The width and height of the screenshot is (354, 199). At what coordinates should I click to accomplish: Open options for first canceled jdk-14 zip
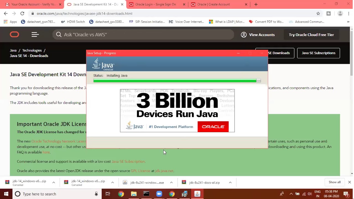pos(54,182)
